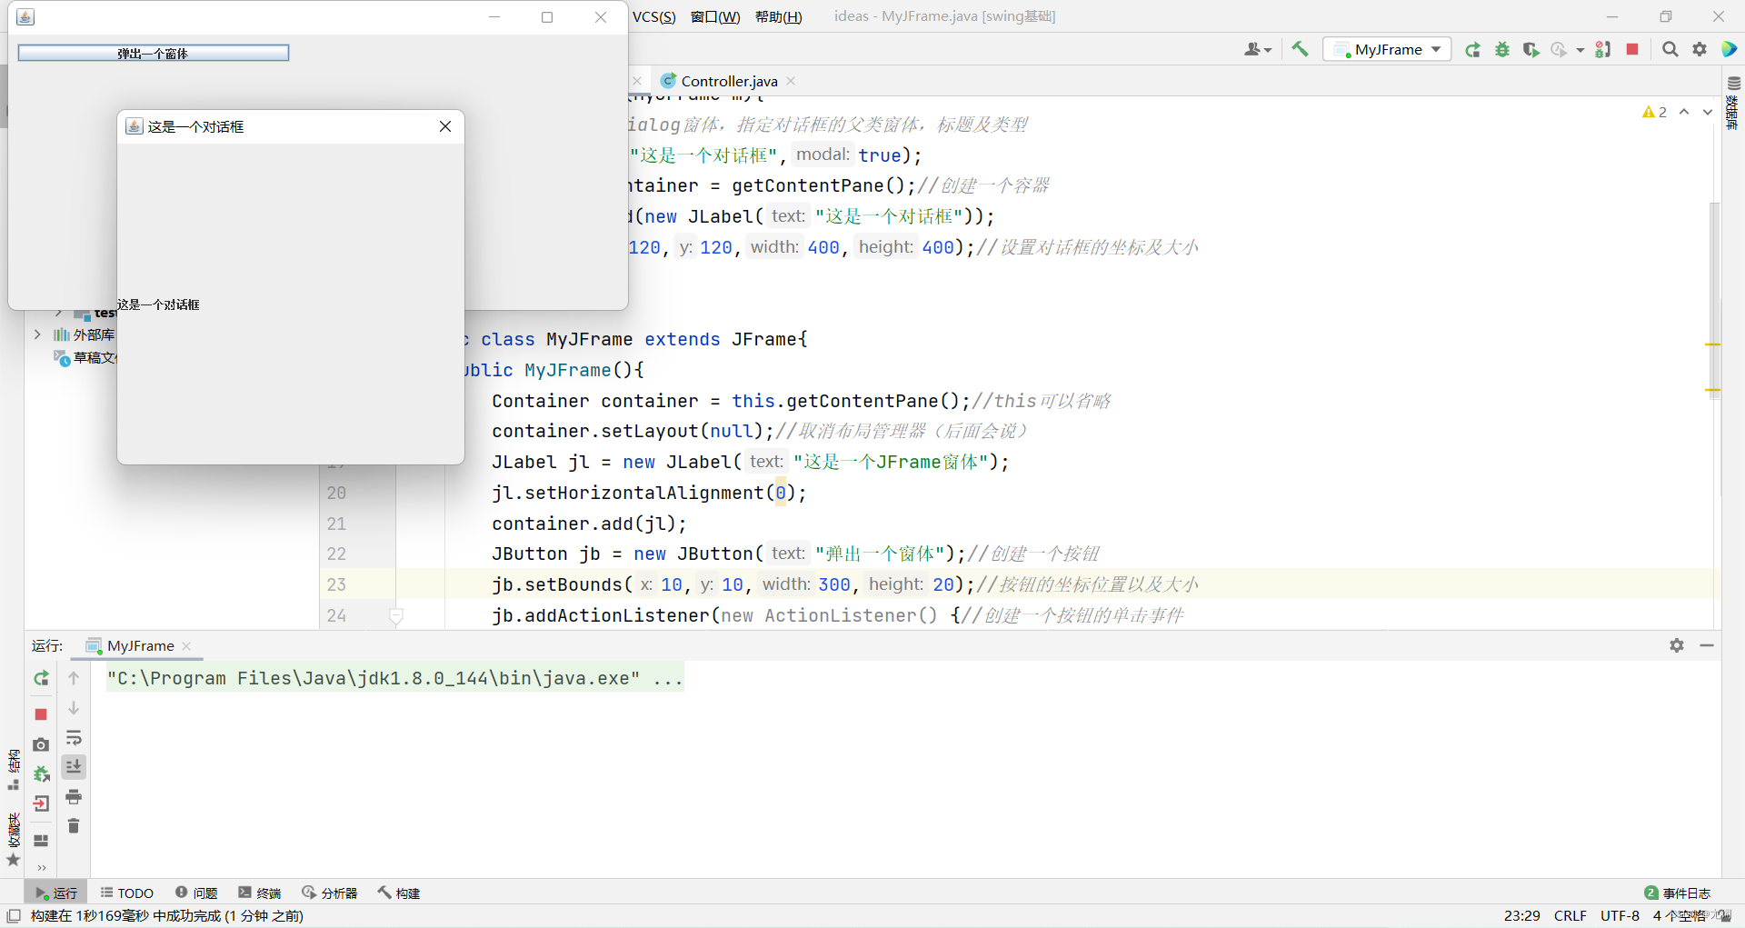1745x928 pixels.
Task: Print the console output
Action: [74, 797]
